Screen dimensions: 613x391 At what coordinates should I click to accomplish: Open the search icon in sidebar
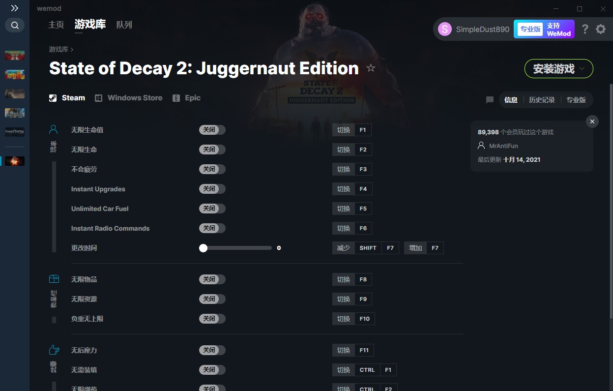coord(15,25)
